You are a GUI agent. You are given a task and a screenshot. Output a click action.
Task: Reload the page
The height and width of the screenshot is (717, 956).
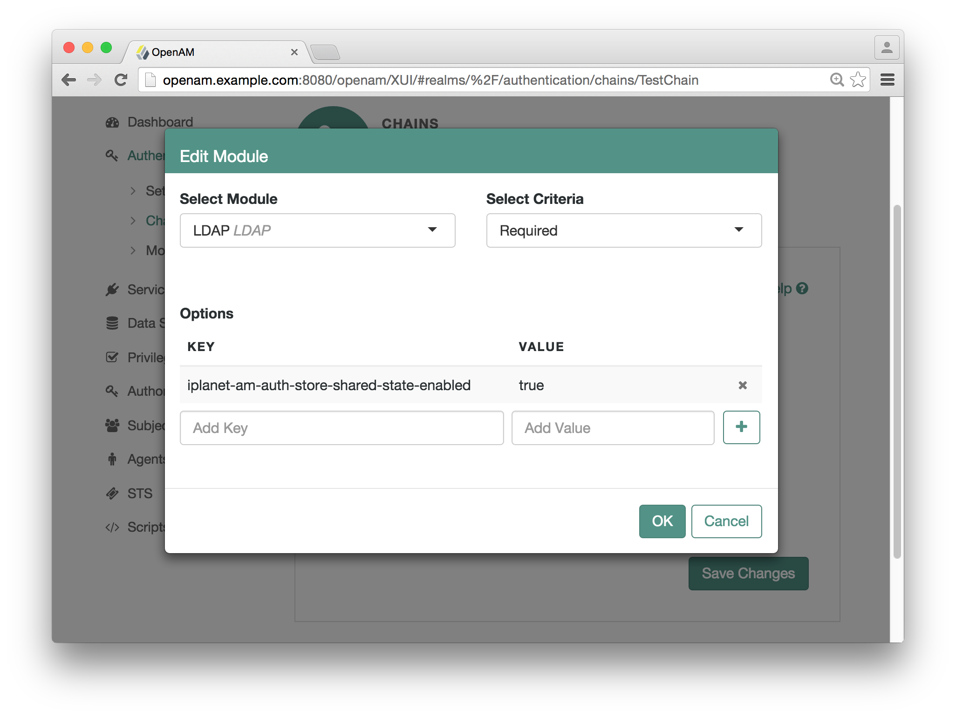click(x=121, y=80)
